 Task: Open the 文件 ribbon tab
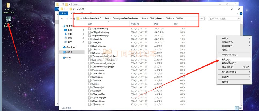pyautogui.click(x=64, y=13)
